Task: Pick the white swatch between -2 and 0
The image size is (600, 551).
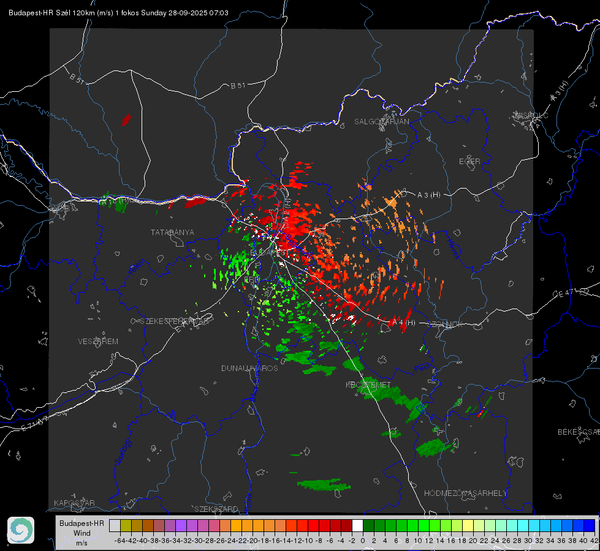Action: tap(357, 525)
